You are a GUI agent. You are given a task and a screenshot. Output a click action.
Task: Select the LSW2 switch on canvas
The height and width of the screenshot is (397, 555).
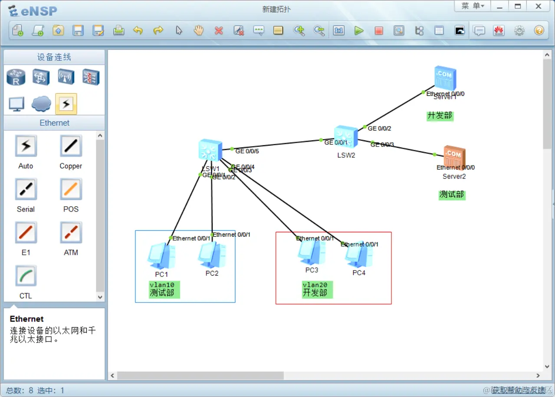coord(346,137)
